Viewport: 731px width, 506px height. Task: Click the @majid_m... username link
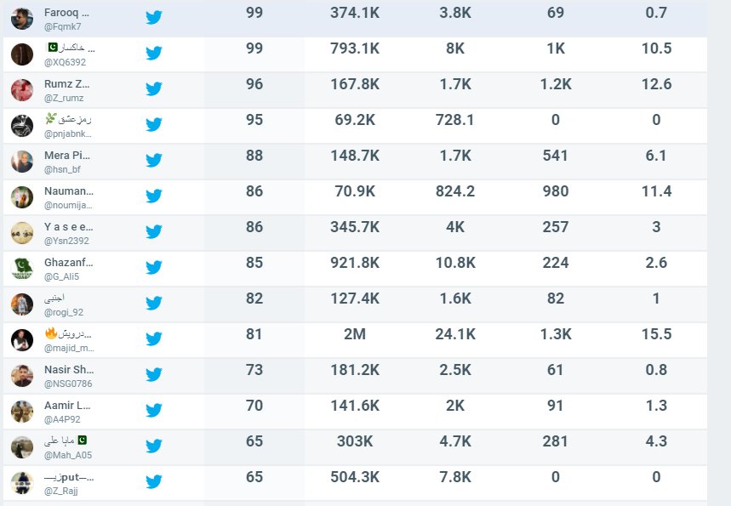coord(69,348)
